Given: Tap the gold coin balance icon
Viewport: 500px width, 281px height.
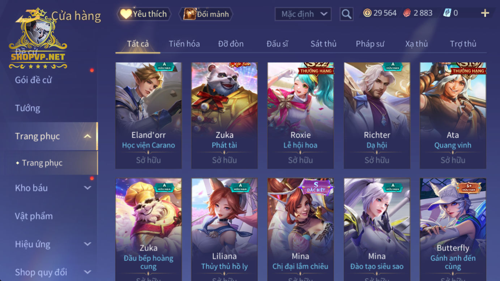Looking at the screenshot, I should (x=367, y=13).
